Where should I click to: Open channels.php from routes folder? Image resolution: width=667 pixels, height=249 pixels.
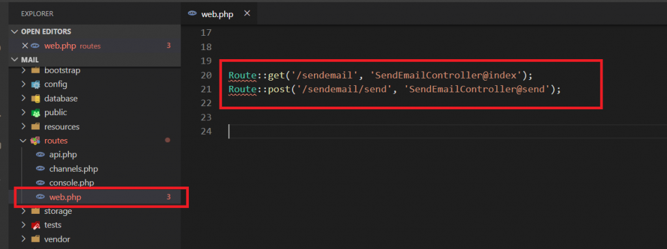tap(73, 168)
